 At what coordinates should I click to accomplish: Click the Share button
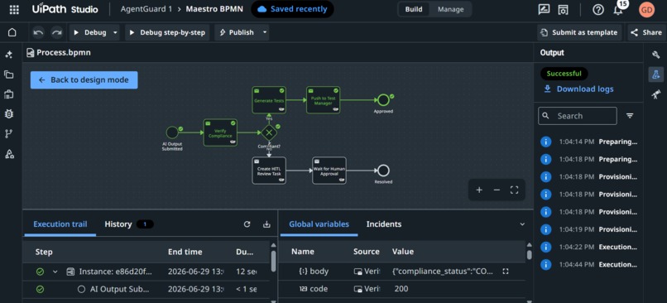(646, 32)
